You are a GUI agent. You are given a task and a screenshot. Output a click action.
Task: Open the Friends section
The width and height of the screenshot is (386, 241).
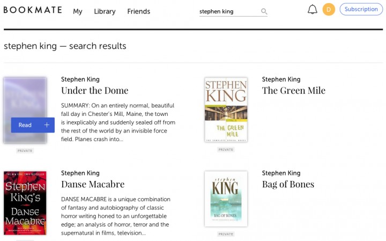click(139, 11)
